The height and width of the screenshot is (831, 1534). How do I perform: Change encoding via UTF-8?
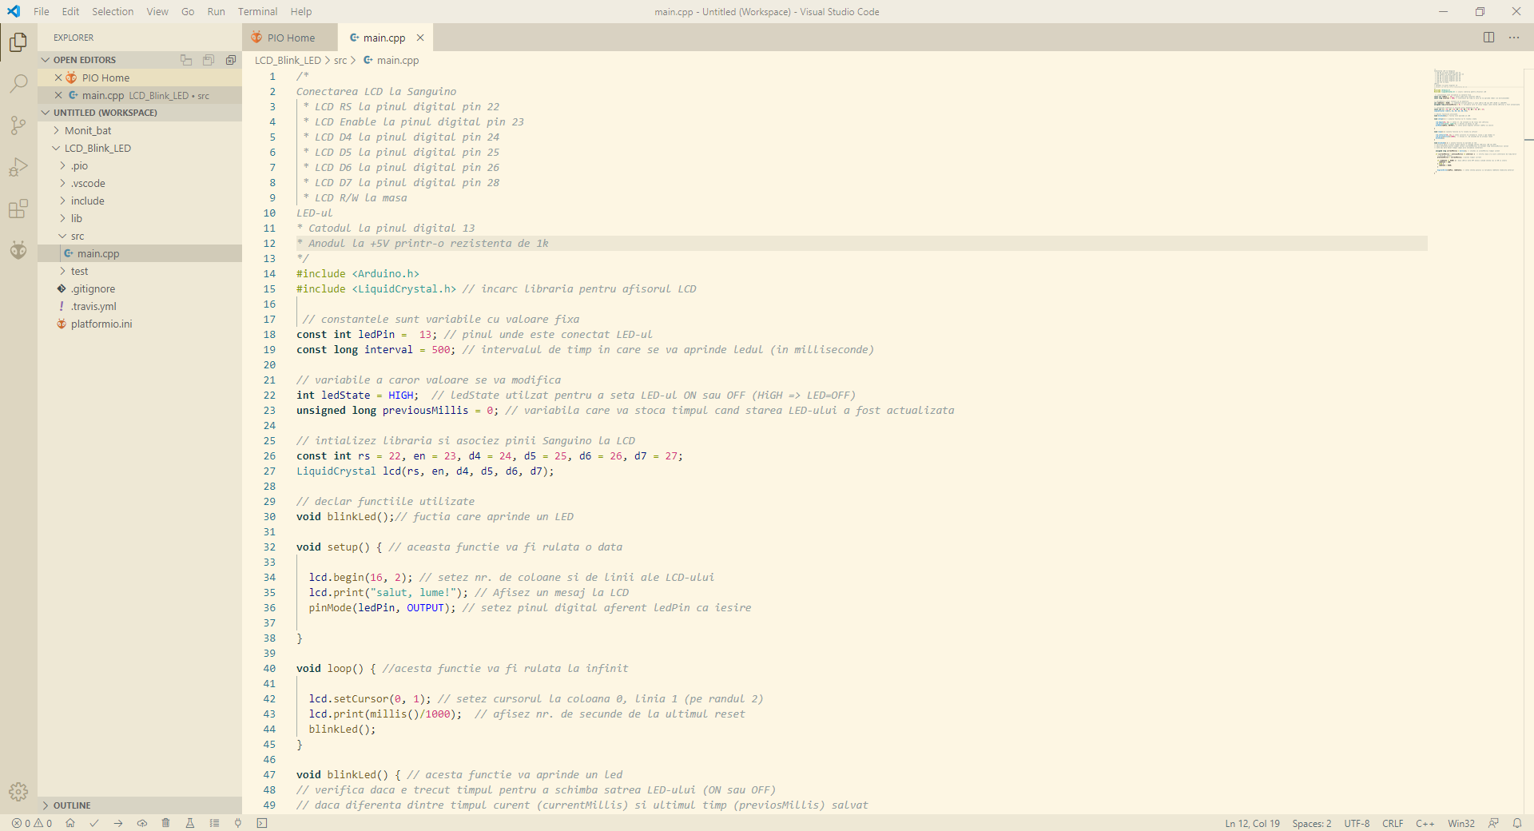(x=1357, y=823)
